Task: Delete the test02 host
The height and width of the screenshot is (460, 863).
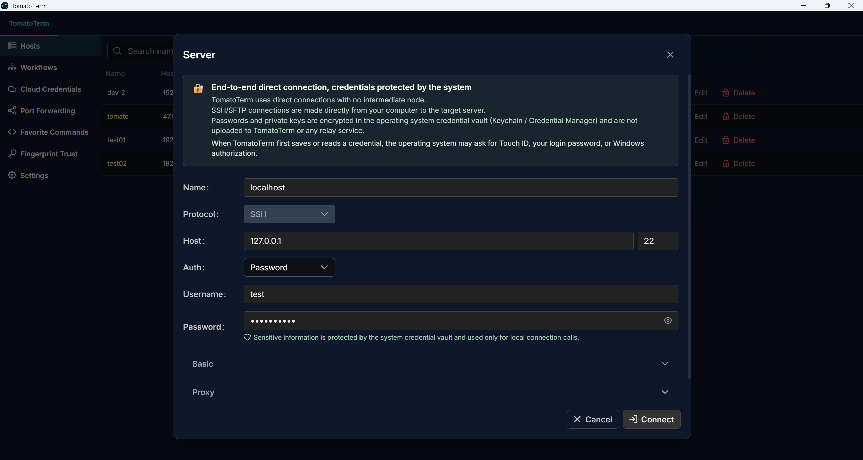Action: pos(739,163)
